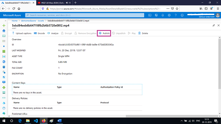Click the grayed Unpublish toolbar button
Image resolution: width=221 pixels, height=124 pixels.
tap(119, 33)
